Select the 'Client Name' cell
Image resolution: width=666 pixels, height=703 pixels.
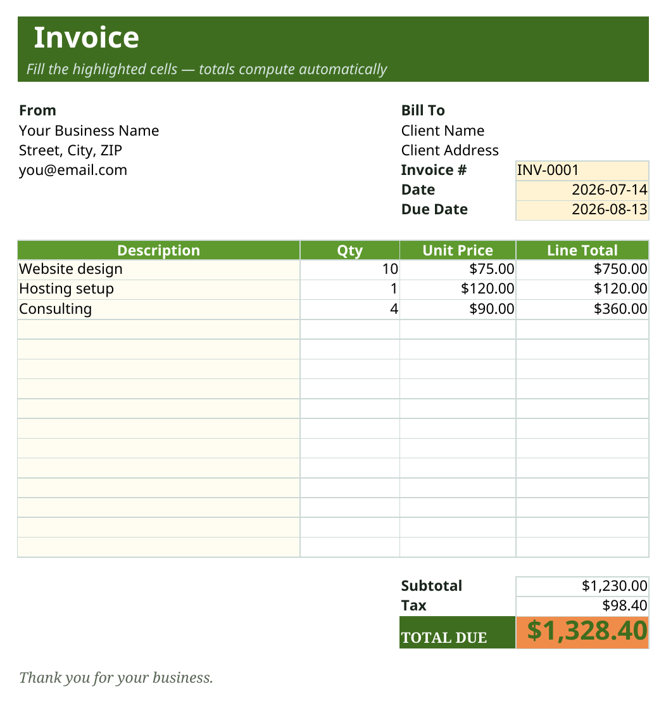443,131
